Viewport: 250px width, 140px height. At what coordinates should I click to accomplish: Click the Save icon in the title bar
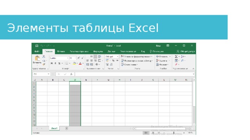click(37, 46)
